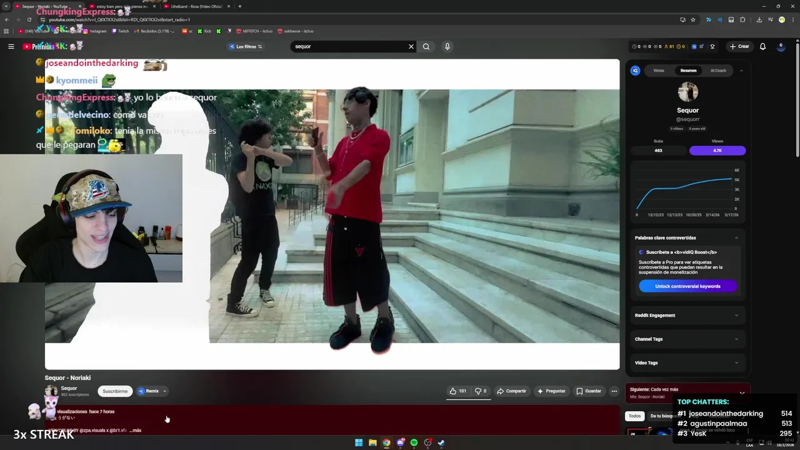Click the Sequor profile picture in vidIQ panel
The image size is (800, 450).
[687, 92]
